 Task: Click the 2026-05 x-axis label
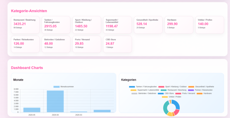pyautogui.click(x=32, y=115)
